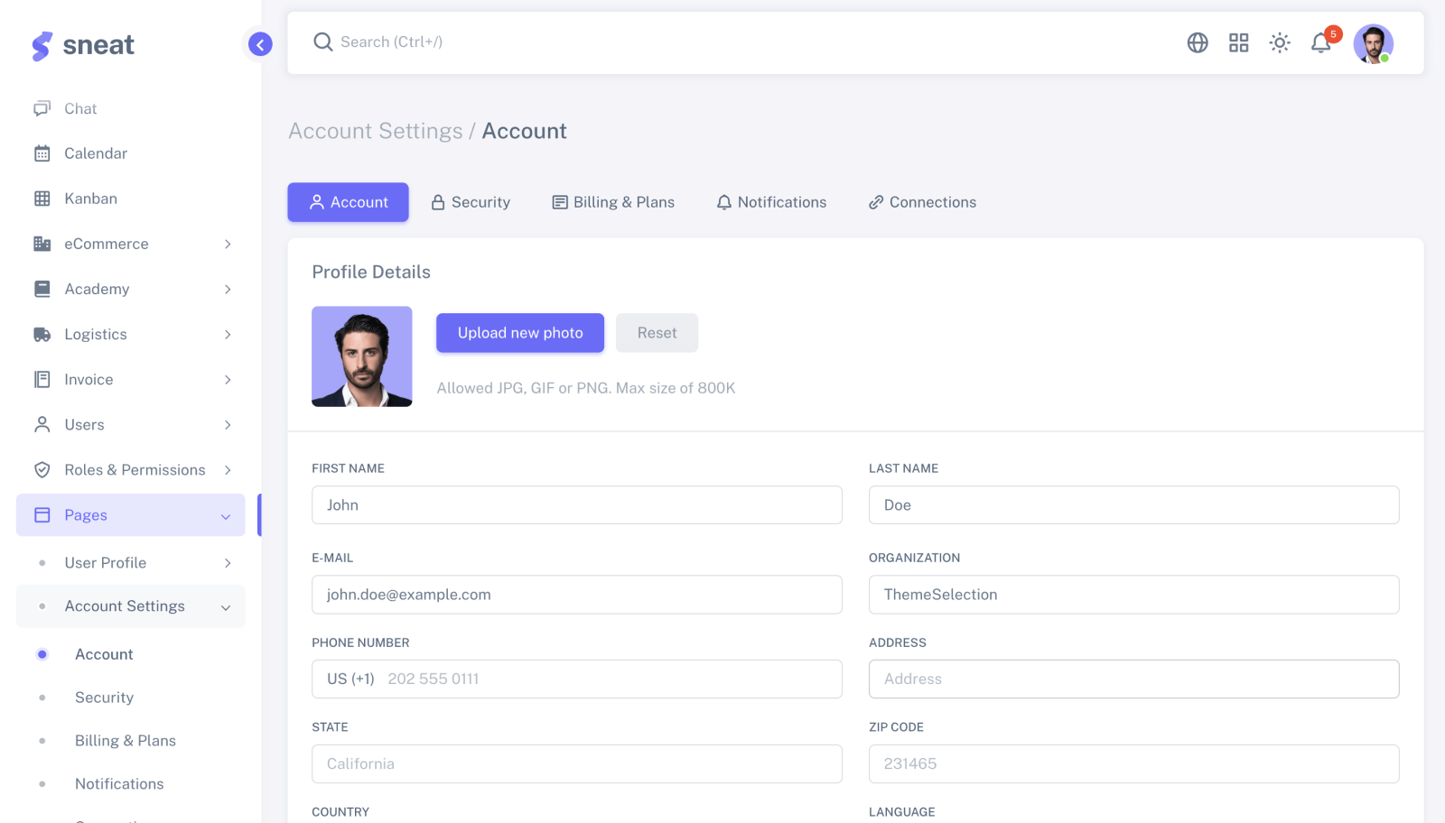Open the Kanban board
This screenshot has height=823, width=1445.
click(90, 198)
